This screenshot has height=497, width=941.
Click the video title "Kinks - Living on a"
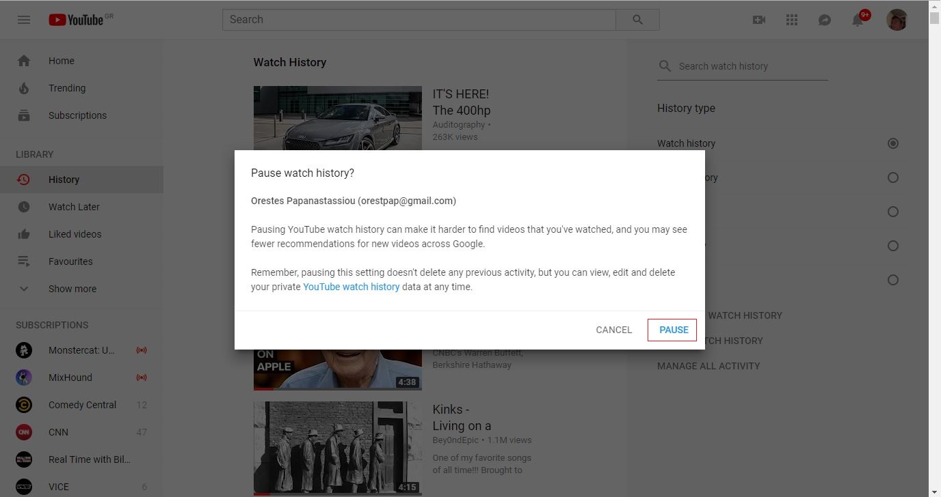point(462,418)
